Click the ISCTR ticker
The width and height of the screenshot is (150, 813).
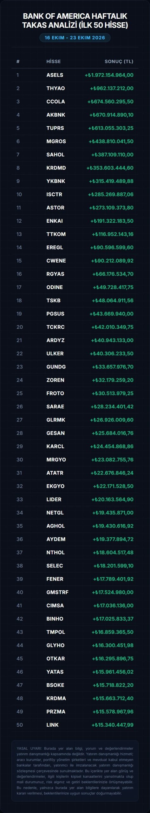(x=54, y=194)
